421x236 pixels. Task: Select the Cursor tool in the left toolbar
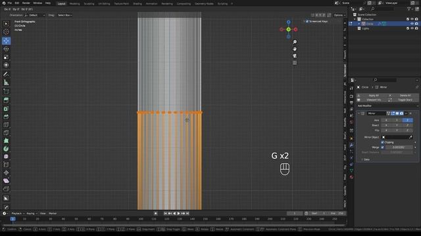(x=6, y=32)
